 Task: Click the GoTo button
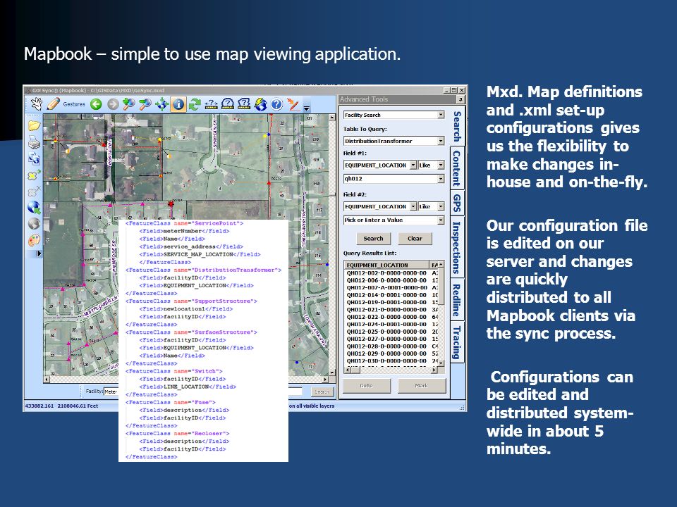pos(367,385)
